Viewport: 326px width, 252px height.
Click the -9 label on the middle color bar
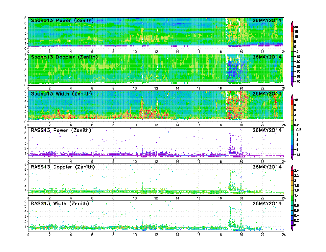[296, 150]
